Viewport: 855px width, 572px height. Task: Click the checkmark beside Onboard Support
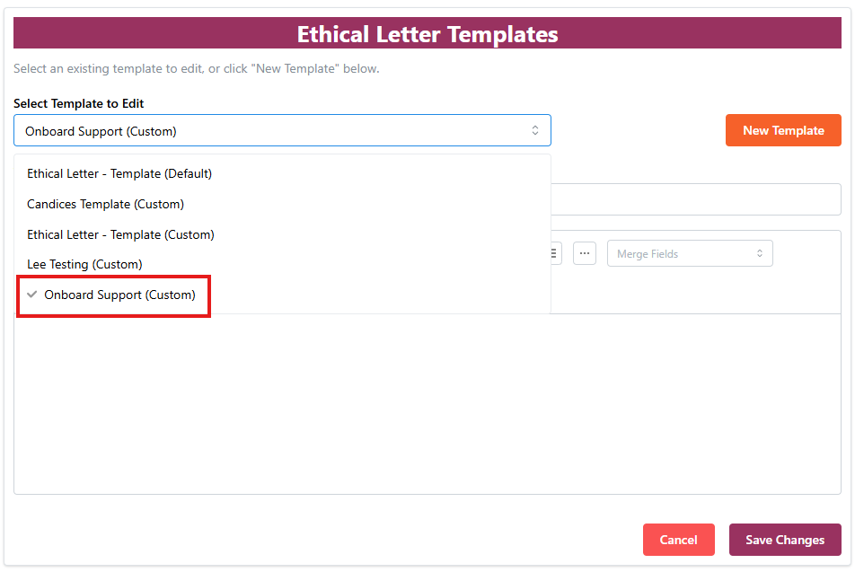tap(32, 295)
